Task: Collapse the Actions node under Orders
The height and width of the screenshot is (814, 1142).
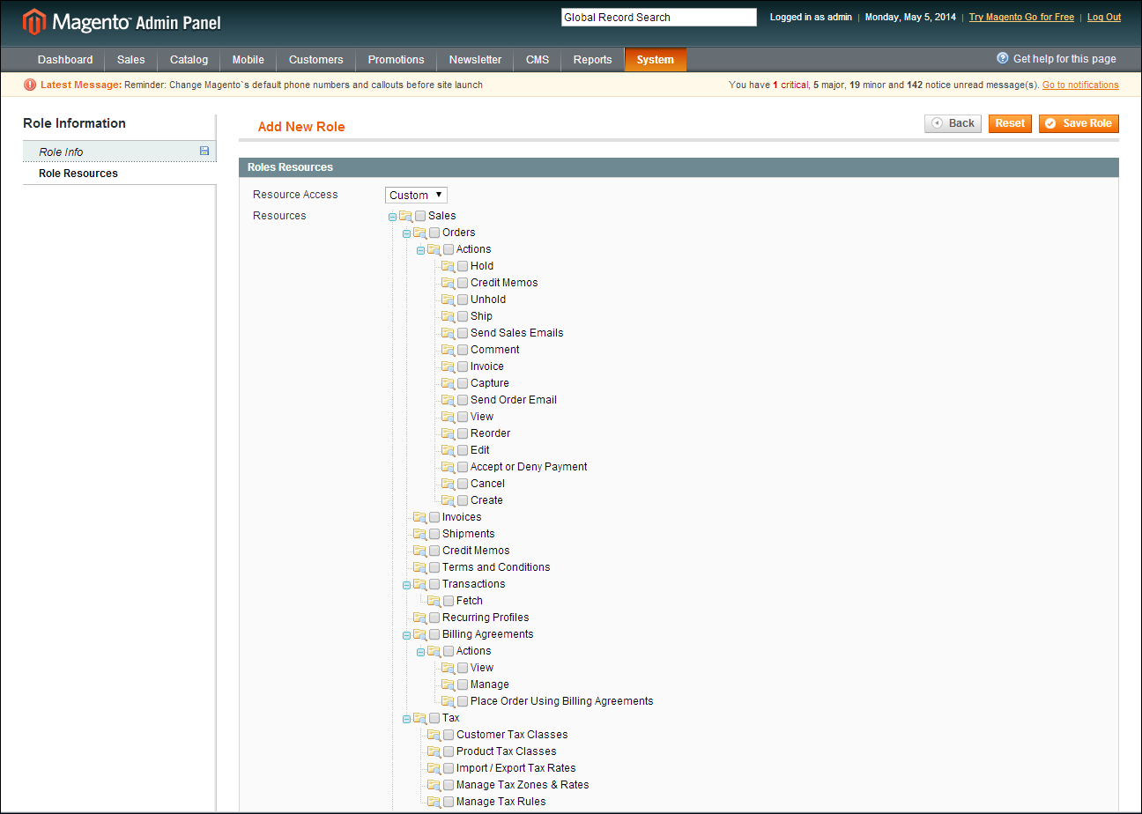Action: tap(420, 250)
